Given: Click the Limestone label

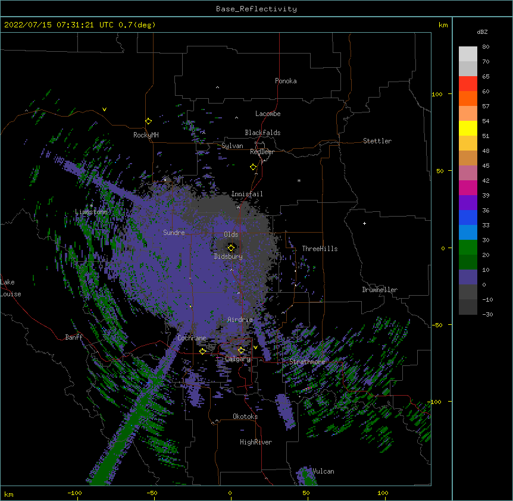Looking at the screenshot, I should click(91, 212).
